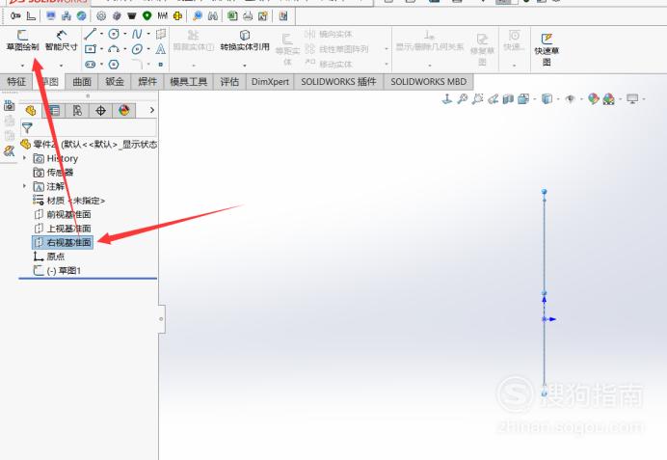Switch to the 评估 evaluate tab
Screen dimensions: 667x460
pyautogui.click(x=229, y=82)
